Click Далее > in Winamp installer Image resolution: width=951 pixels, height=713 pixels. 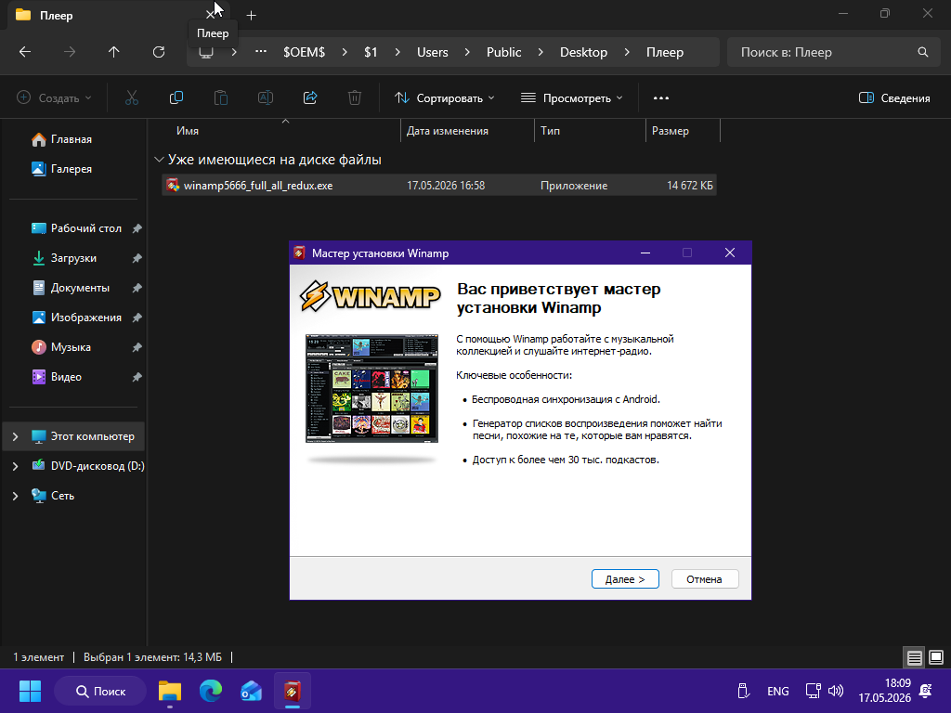pyautogui.click(x=625, y=579)
